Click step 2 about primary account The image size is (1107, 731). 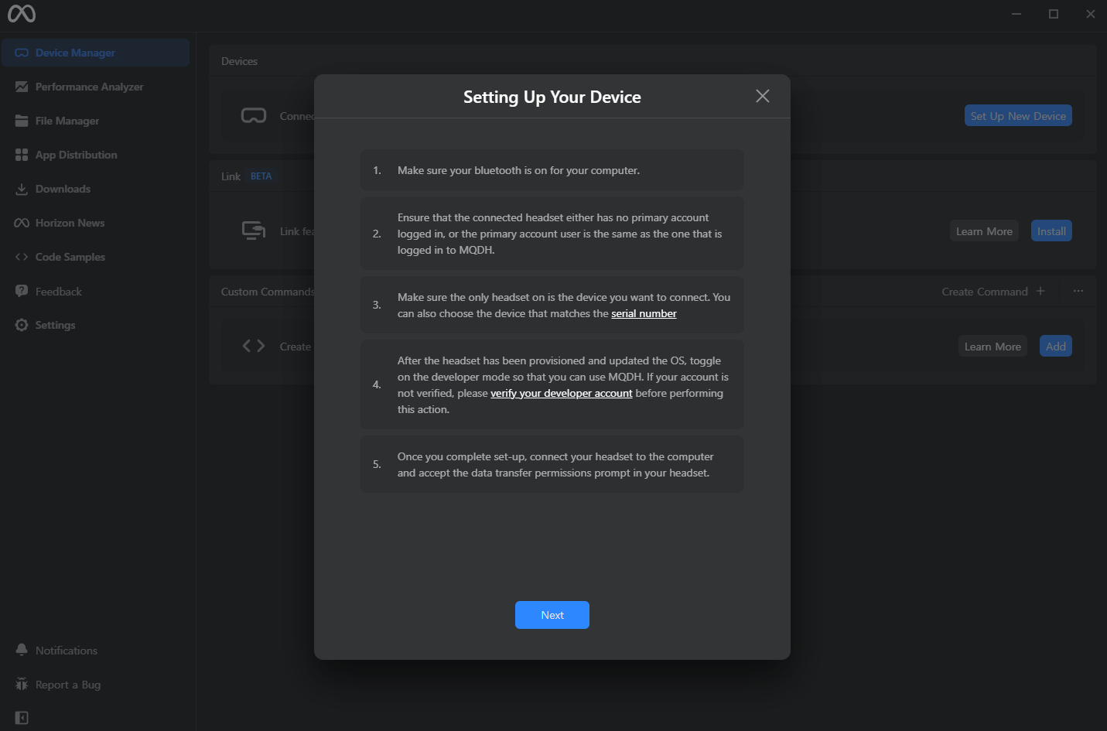point(552,234)
